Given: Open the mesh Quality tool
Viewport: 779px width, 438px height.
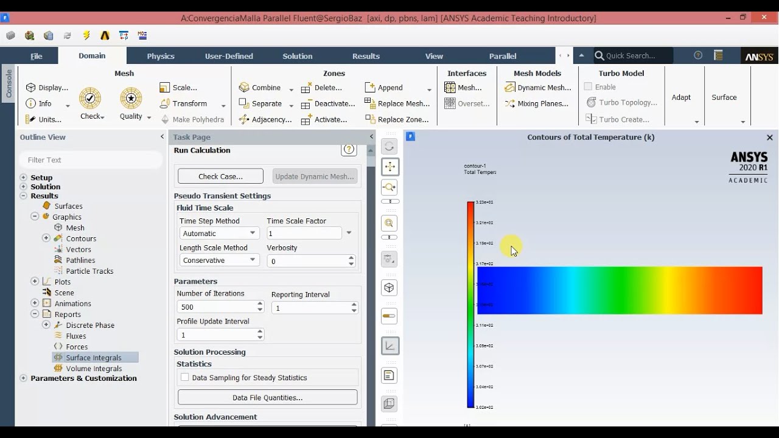Looking at the screenshot, I should 131,103.
